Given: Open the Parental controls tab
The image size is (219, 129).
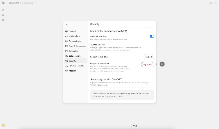Looking at the screenshot, I should pyautogui.click(x=76, y=66).
